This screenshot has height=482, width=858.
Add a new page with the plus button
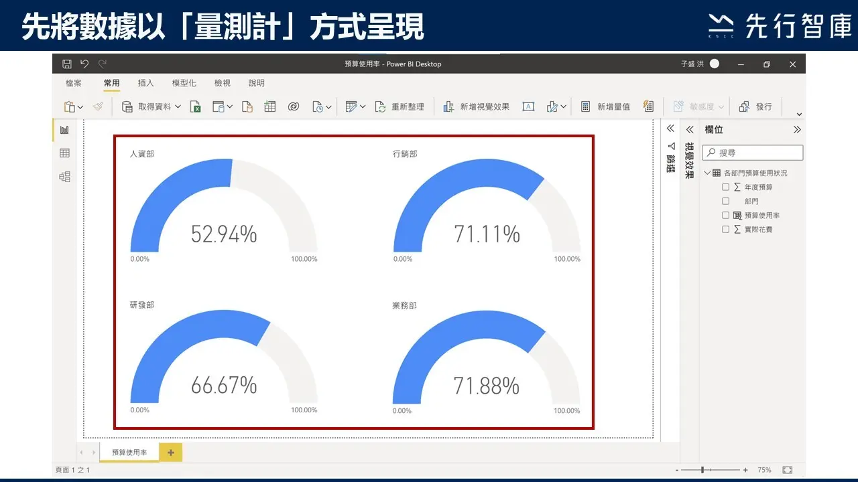171,453
